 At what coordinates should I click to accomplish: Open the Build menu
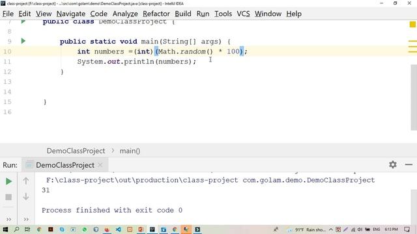183,14
